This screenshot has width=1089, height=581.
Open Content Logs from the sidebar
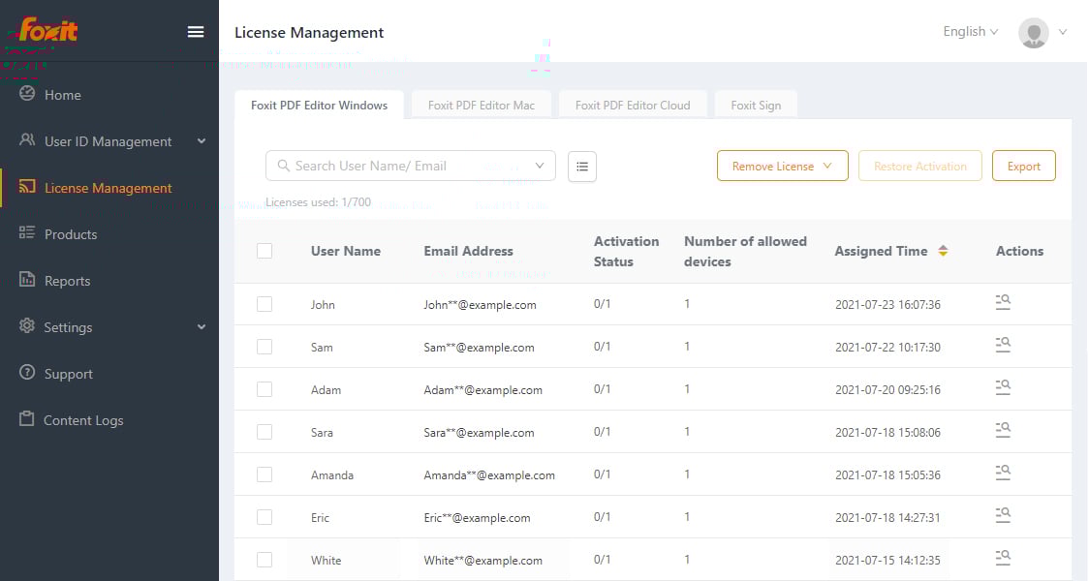tap(83, 420)
